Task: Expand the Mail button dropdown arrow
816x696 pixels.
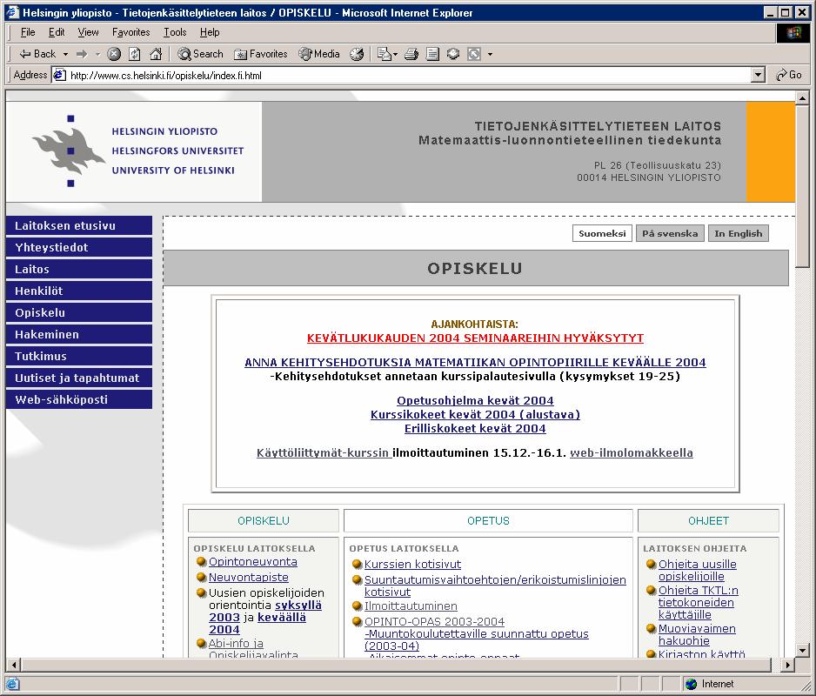Action: [396, 54]
